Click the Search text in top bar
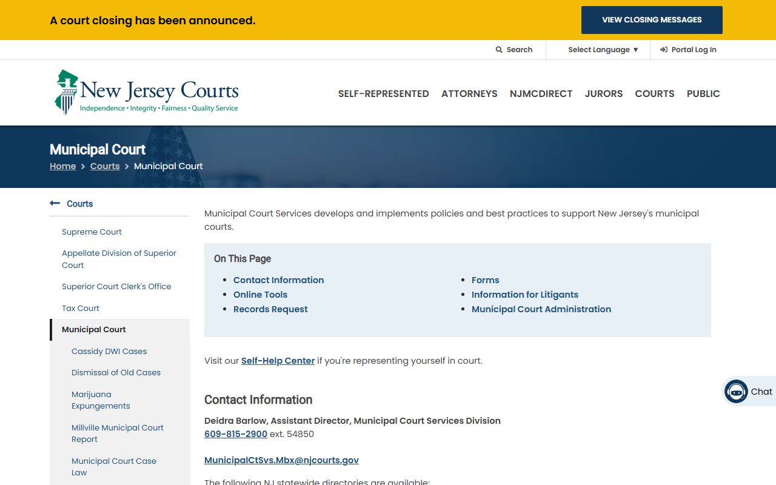This screenshot has width=776, height=485. click(x=520, y=50)
